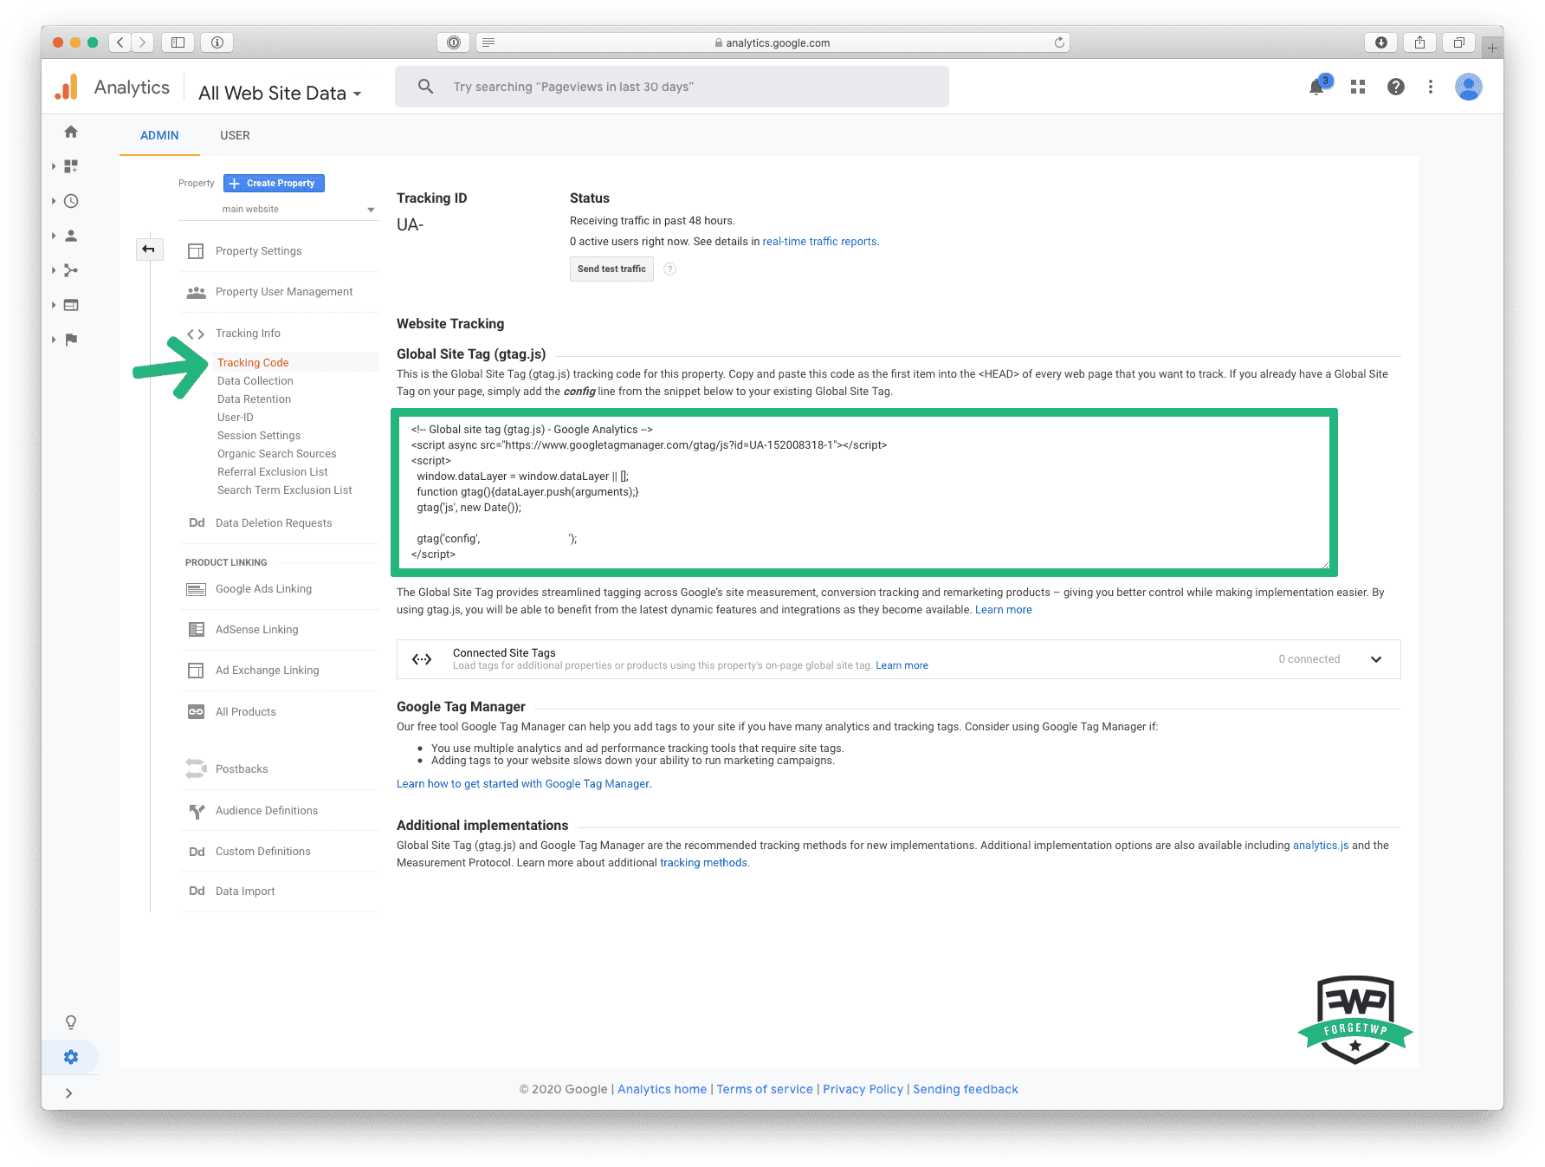Image resolution: width=1545 pixels, height=1167 pixels.
Task: Open Learn how to get started with Google Tag Manager
Action: (x=523, y=784)
